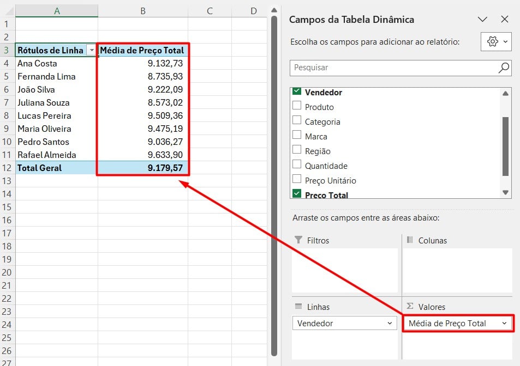Click field list scroll up arrow

coord(505,93)
